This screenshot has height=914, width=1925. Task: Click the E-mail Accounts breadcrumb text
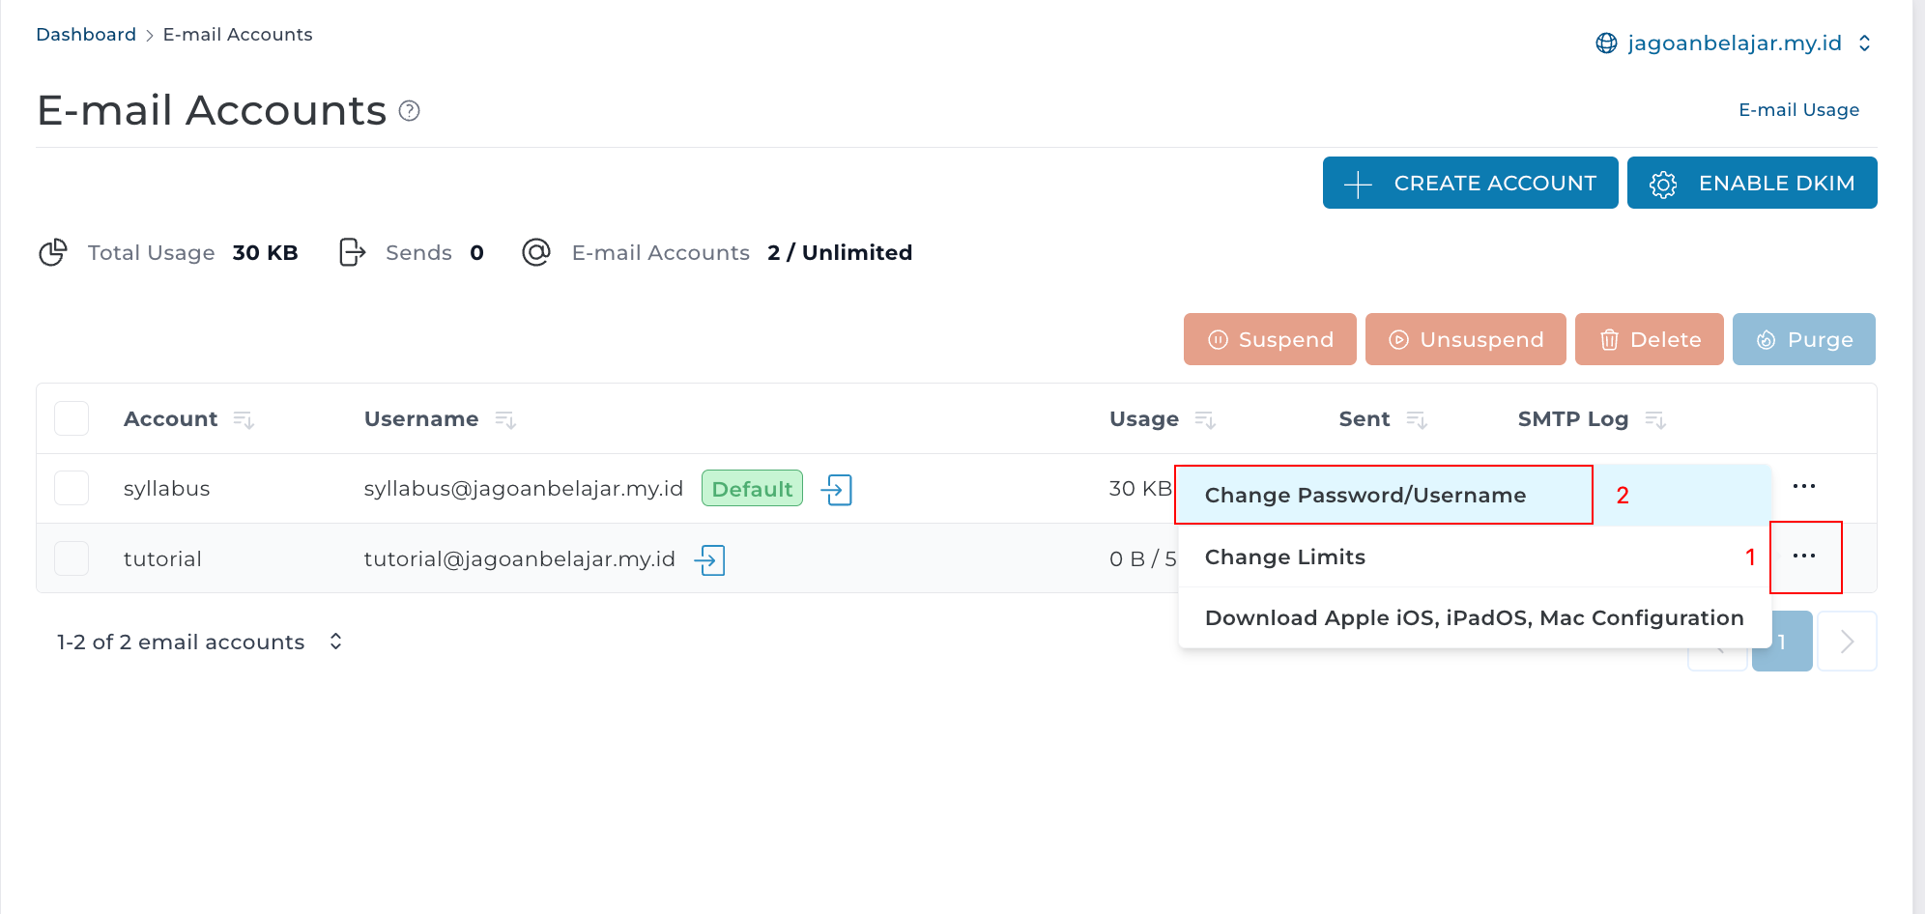[x=238, y=35]
